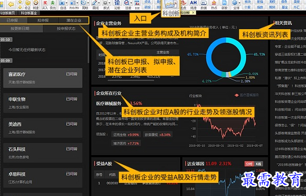Click the small up arrow toolbar icon

20,2
